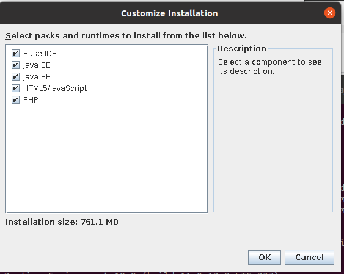This screenshot has width=344, height=274.
Task: Select the Base IDE label text
Action: point(40,54)
